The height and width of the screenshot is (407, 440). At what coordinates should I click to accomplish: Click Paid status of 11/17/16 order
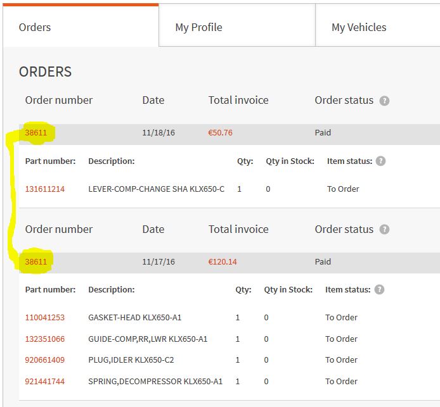323,261
